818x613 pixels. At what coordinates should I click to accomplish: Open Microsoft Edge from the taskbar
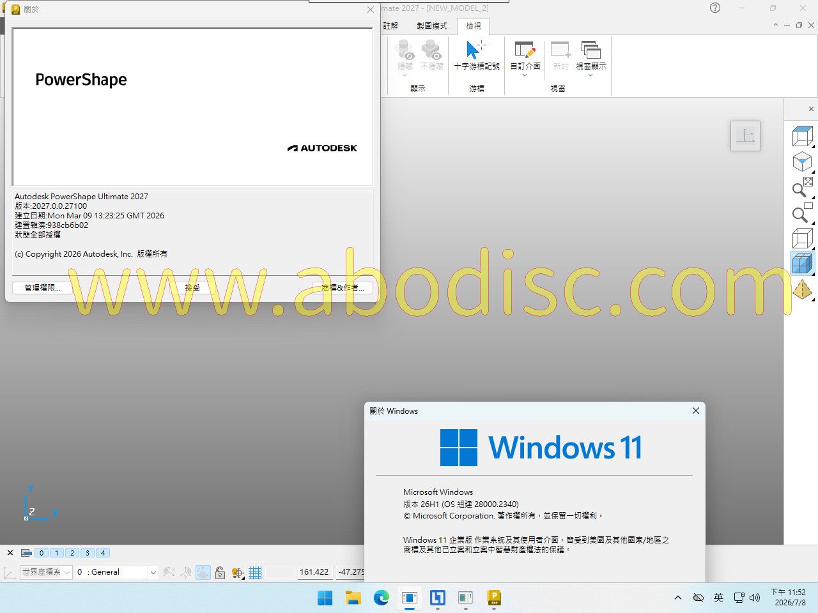click(x=382, y=598)
